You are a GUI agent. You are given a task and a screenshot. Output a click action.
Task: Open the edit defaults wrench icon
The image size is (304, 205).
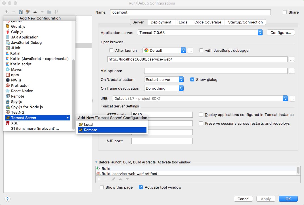[28, 12]
